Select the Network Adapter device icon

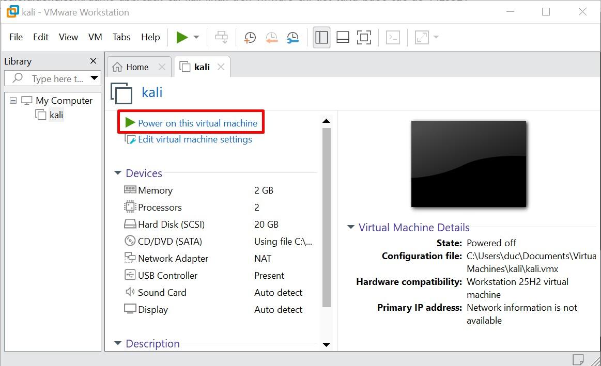(x=130, y=258)
